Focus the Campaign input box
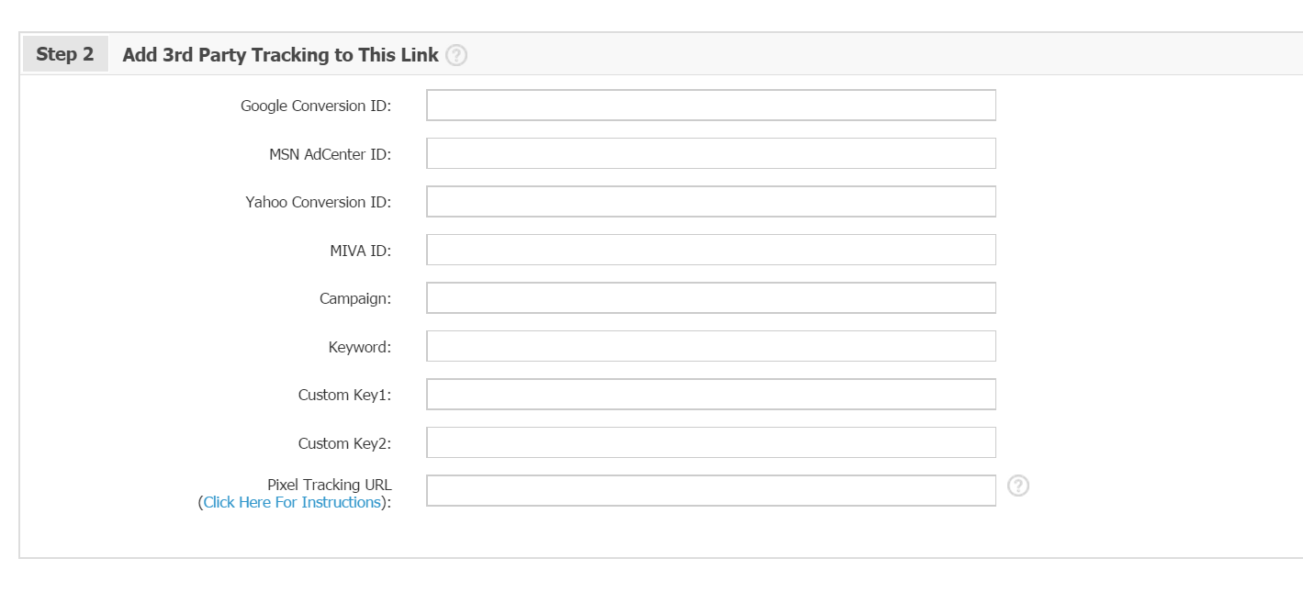The height and width of the screenshot is (603, 1303). [711, 298]
